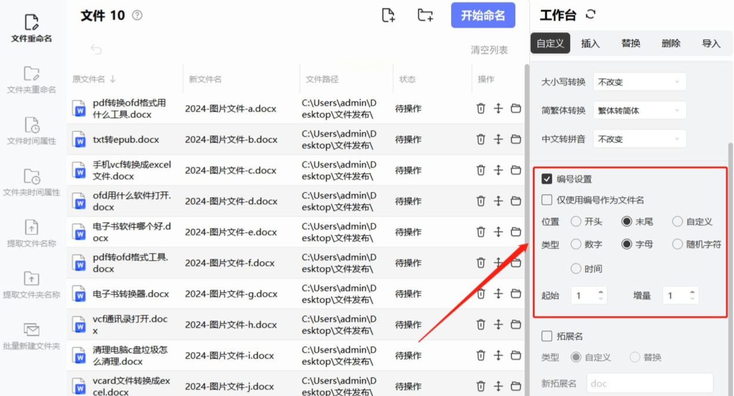Click the 新文件名 column header
Image resolution: width=734 pixels, height=396 pixels.
[205, 79]
